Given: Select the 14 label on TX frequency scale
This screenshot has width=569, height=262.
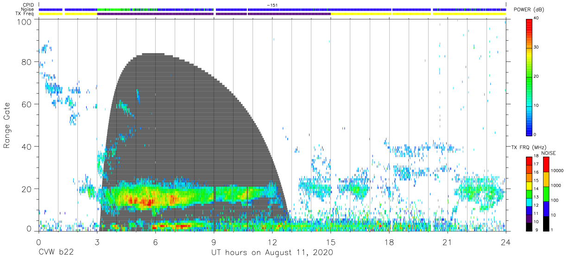Looking at the screenshot, I should [x=537, y=189].
